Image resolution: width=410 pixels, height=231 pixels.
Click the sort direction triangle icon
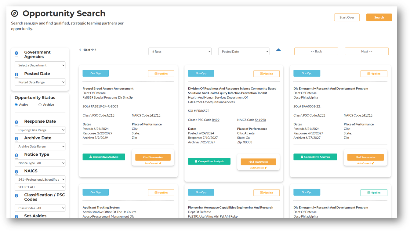coord(278,50)
